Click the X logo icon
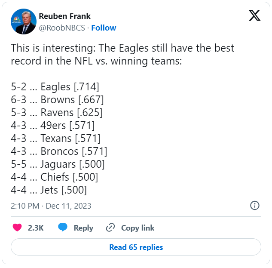The image size is (272, 268). 254,16
